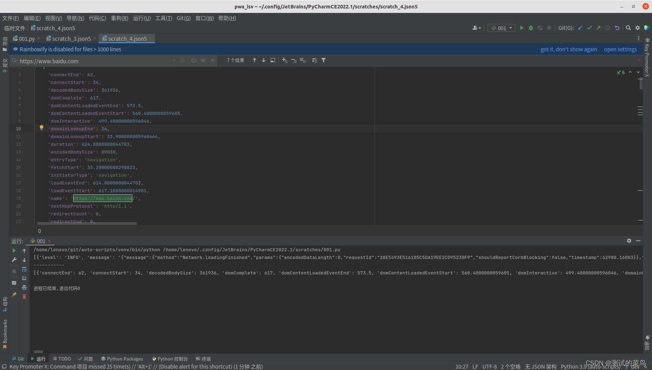Open Run panel settings gear
Viewport: 652px width, 370px height.
click(629, 241)
